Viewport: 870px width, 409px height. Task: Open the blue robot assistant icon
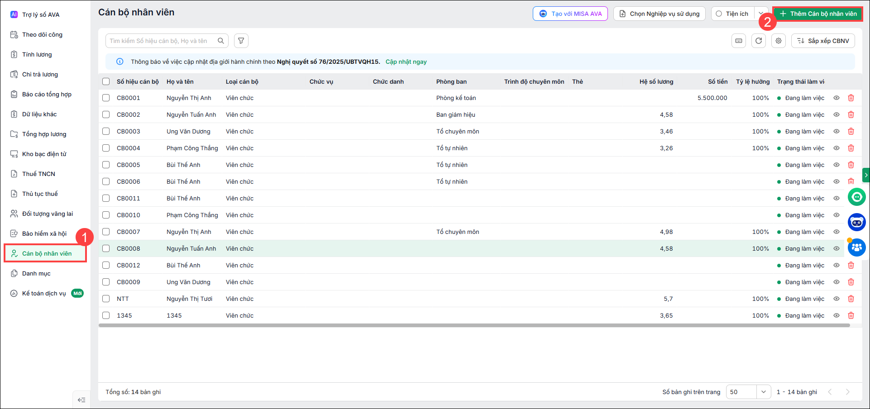tap(857, 222)
